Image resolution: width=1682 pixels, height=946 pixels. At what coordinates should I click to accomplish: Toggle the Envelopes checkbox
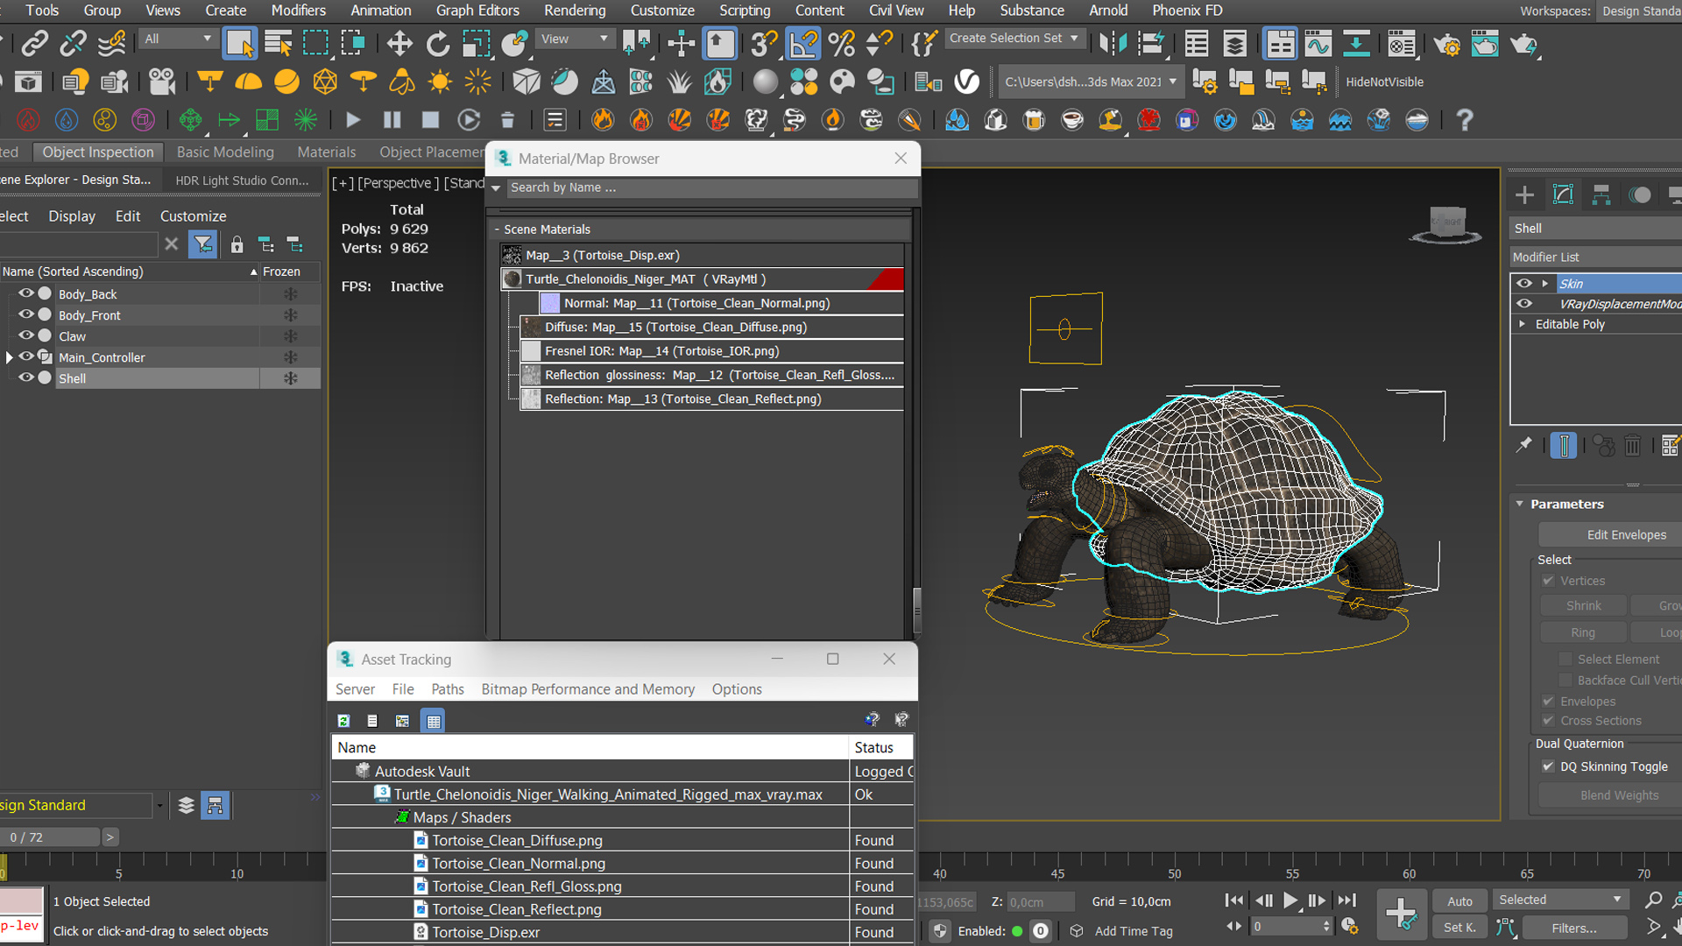click(x=1548, y=701)
